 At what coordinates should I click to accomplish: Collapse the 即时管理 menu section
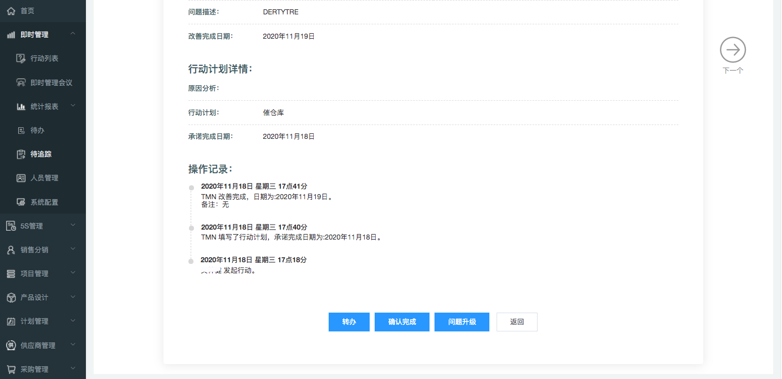point(73,34)
